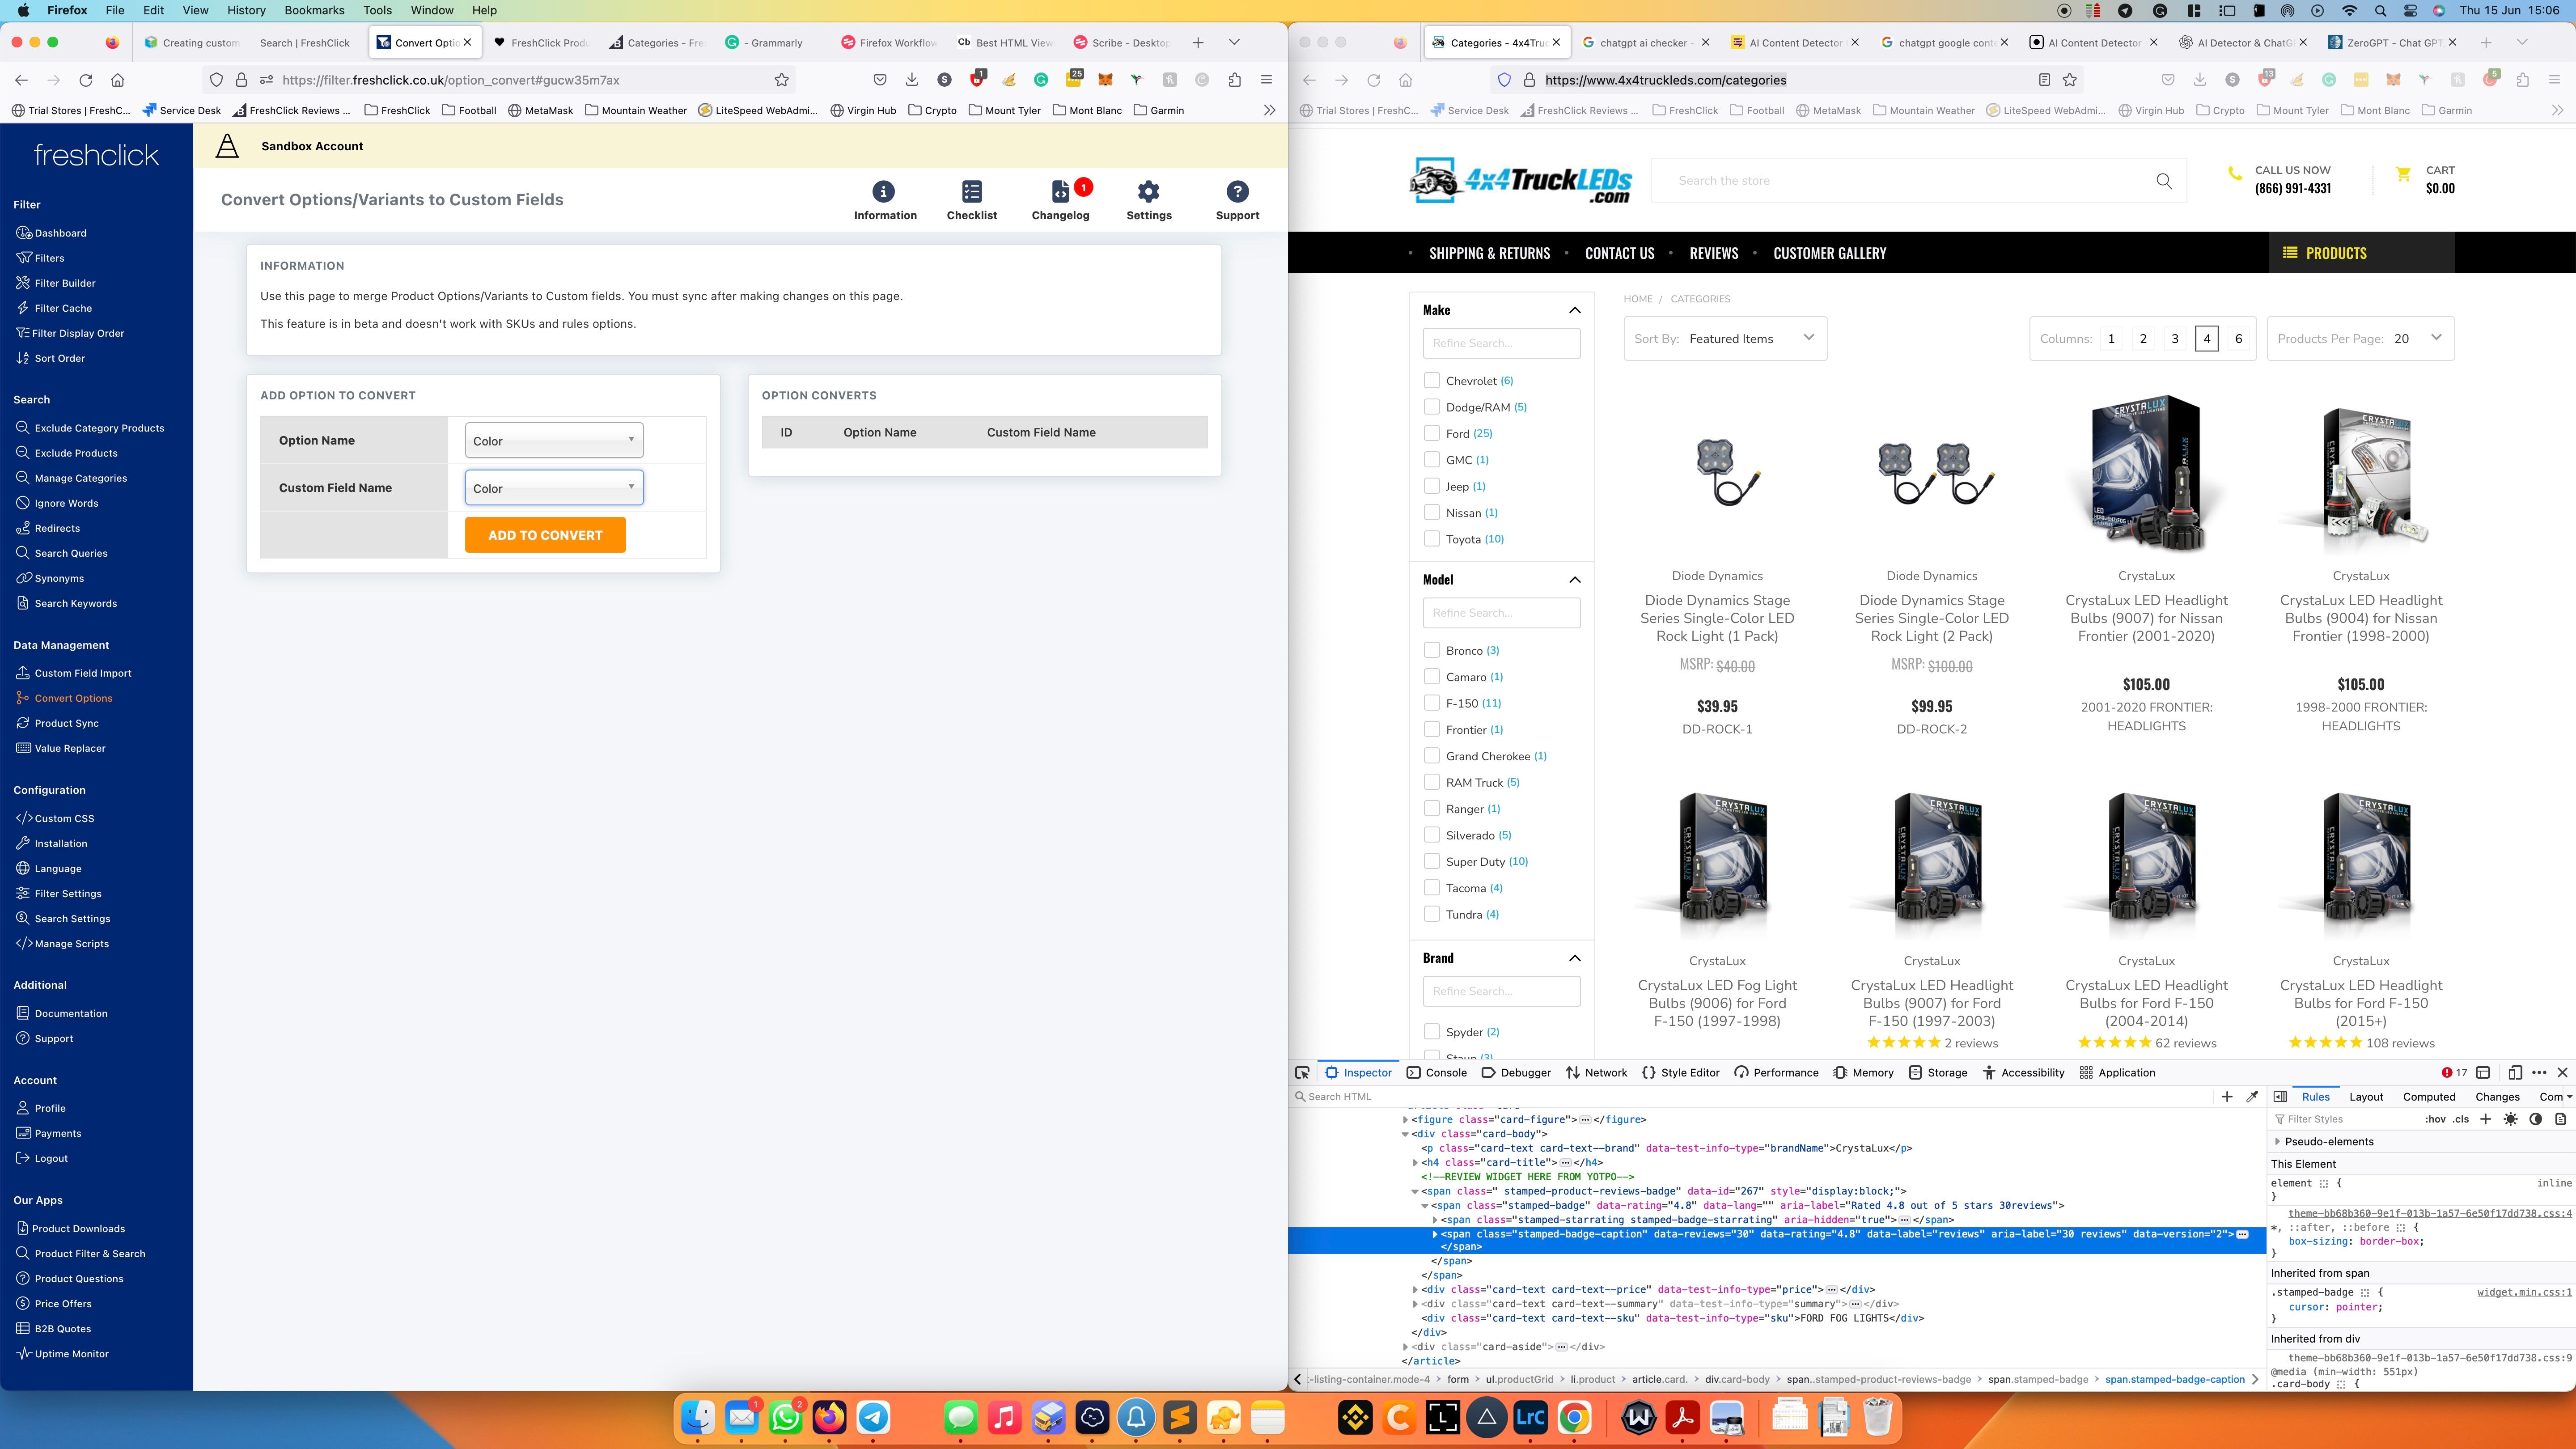Click the cart icon on 4x4TruckLEDs

point(2404,174)
